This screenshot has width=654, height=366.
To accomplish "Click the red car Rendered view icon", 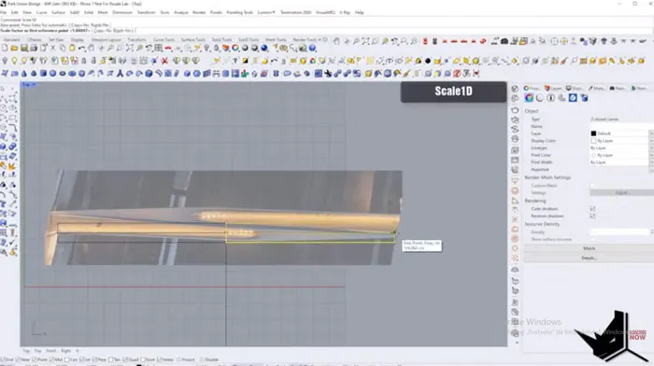I will click(168, 49).
